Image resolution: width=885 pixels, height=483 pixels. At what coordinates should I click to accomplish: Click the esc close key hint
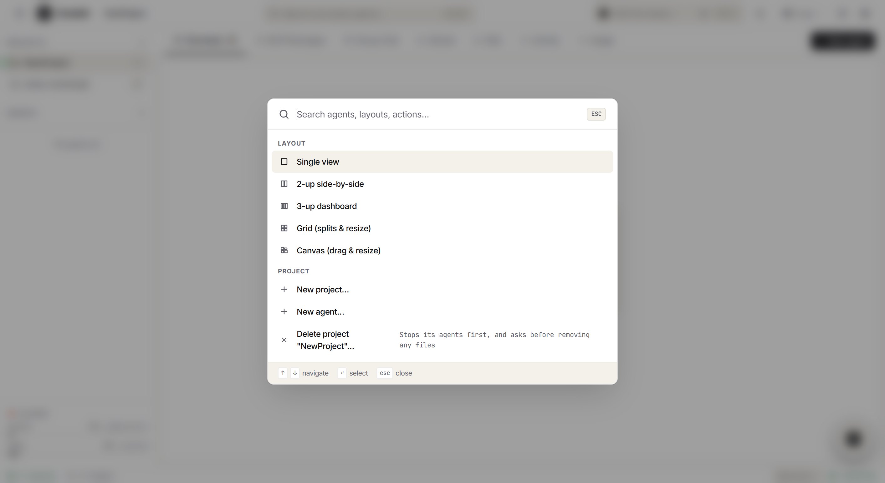[384, 373]
